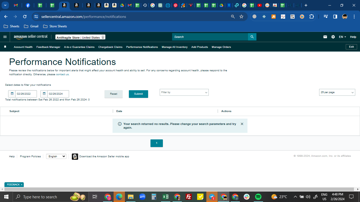Viewport: 360px width, 202px height.
Task: Open the Chrome profile avatar
Action: pyautogui.click(x=345, y=17)
